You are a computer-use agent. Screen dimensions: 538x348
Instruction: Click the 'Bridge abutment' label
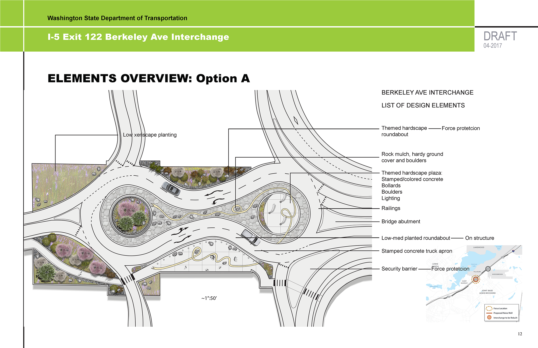click(x=401, y=221)
